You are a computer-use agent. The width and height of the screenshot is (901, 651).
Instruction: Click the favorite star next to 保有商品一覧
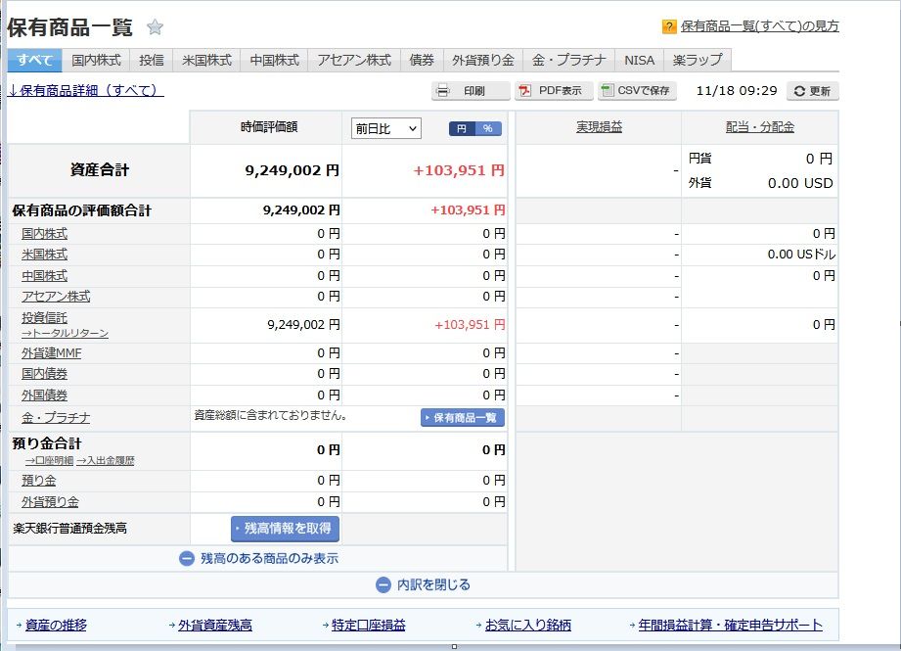pos(156,27)
